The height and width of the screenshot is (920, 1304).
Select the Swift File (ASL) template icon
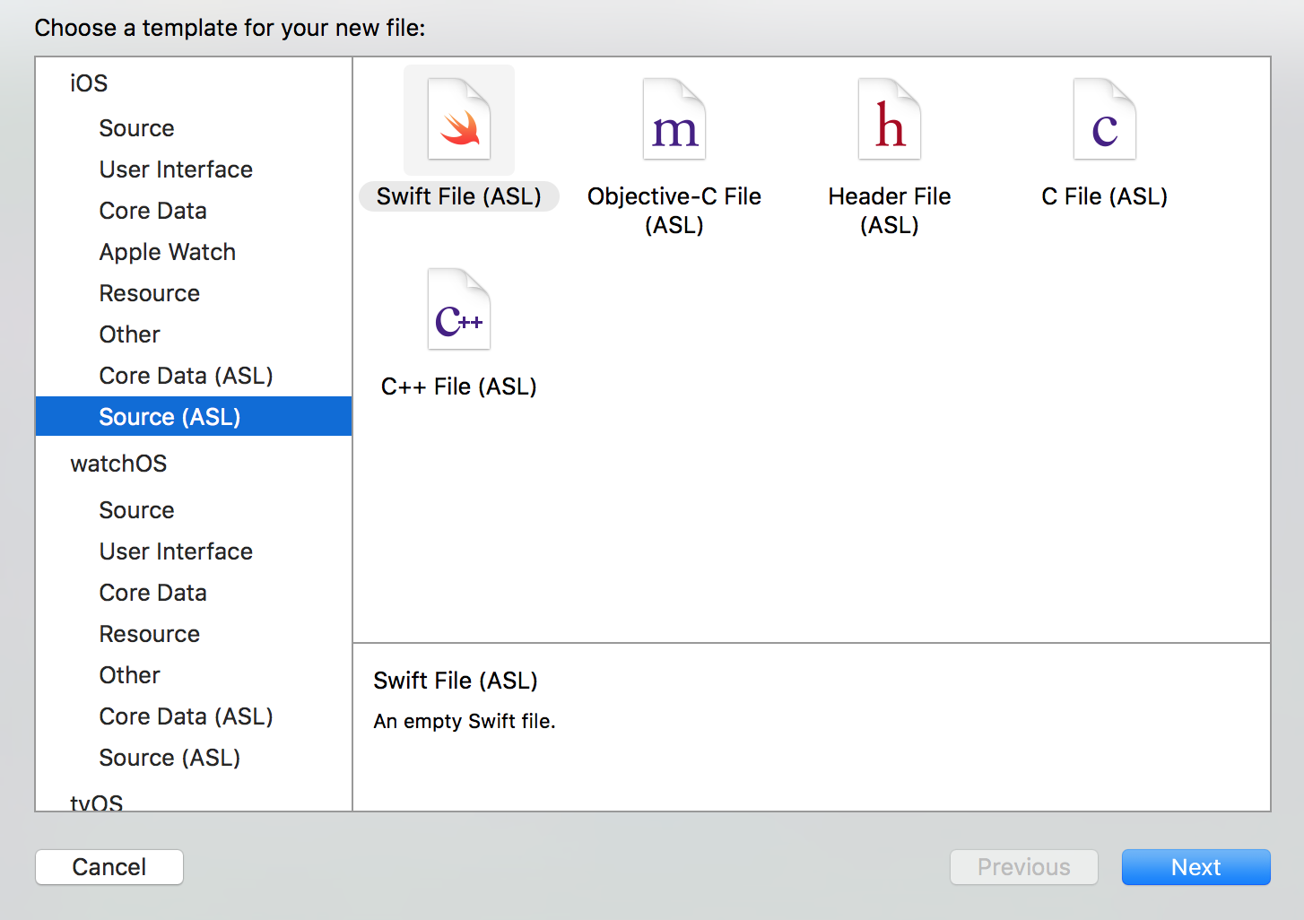coord(459,120)
